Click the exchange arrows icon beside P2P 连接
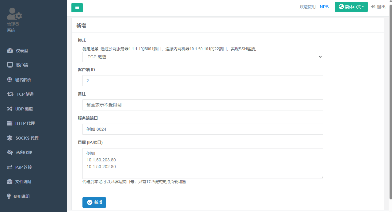Viewport: 392px width, 212px height. [x=10, y=167]
